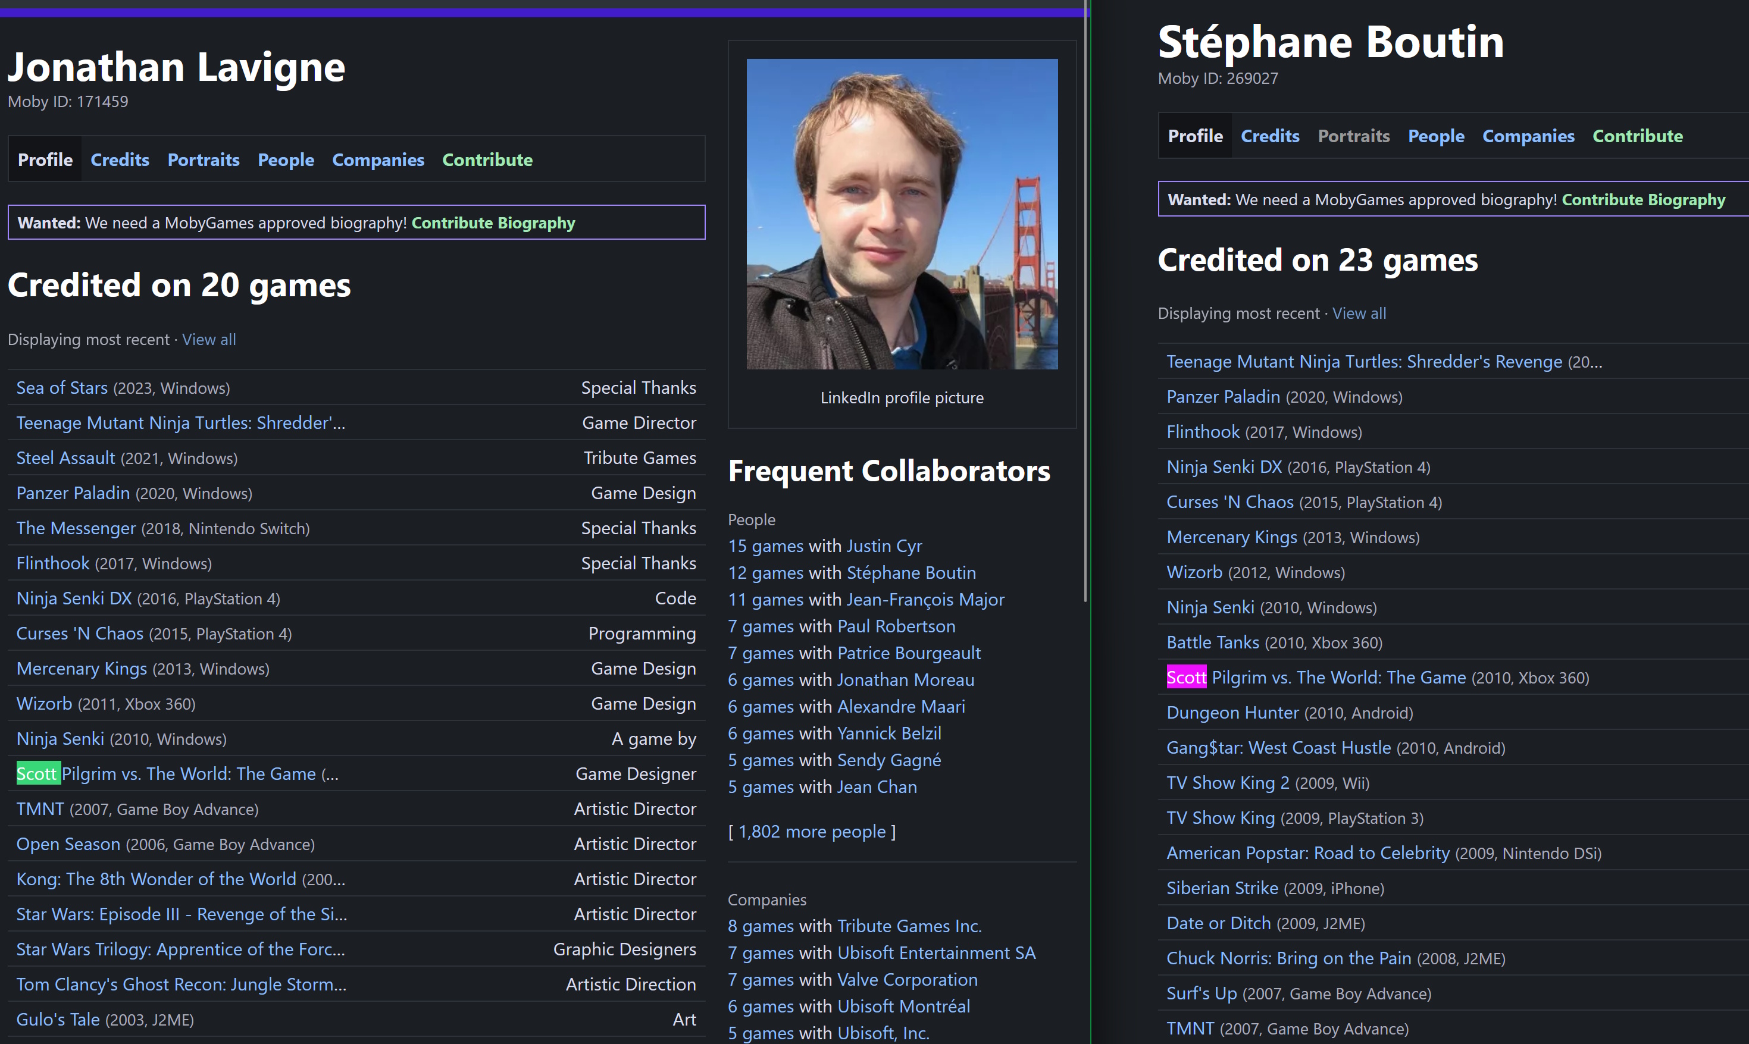Screen dimensions: 1749x1044
Task: Open Kong: The 8th Wonder of the World link
Action: [156, 879]
